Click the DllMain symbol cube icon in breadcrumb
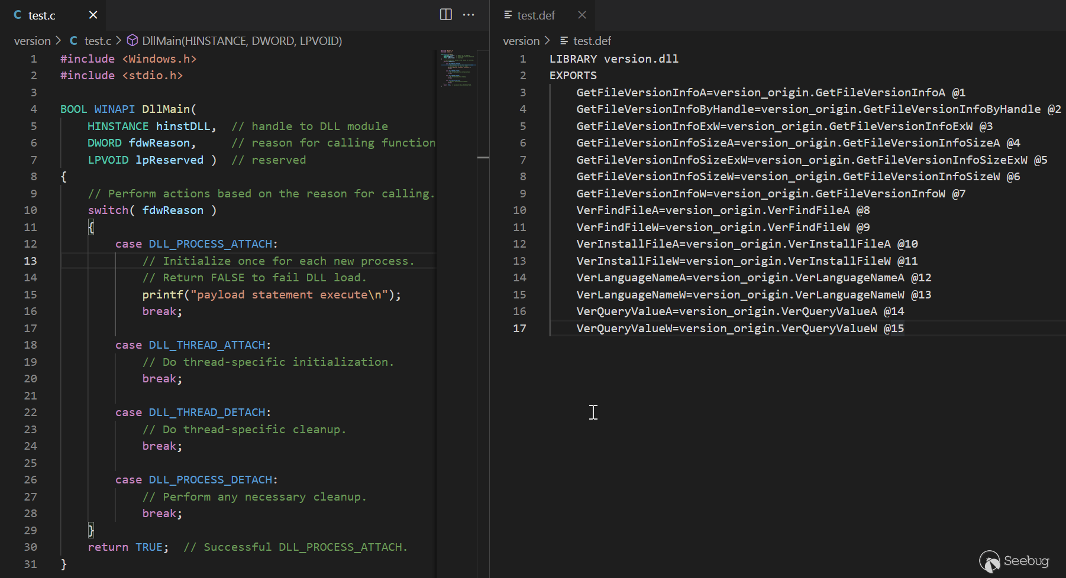 point(133,40)
